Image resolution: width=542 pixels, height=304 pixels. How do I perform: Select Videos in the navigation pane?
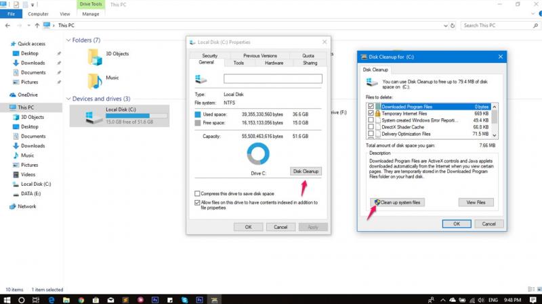pyautogui.click(x=29, y=174)
